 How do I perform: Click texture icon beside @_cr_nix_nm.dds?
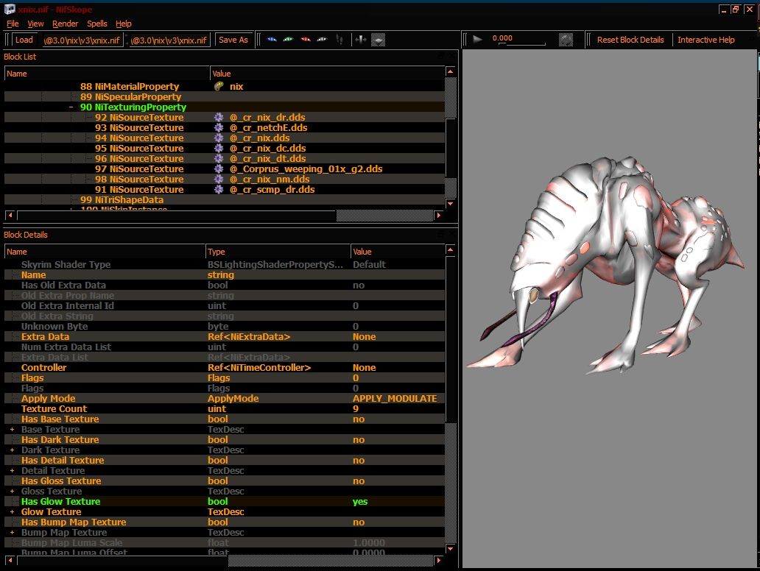coord(219,180)
